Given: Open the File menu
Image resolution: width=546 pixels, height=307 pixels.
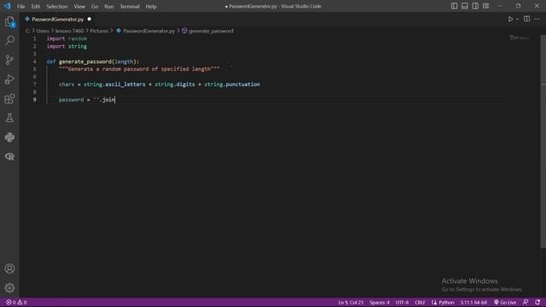Looking at the screenshot, I should tap(20, 6).
